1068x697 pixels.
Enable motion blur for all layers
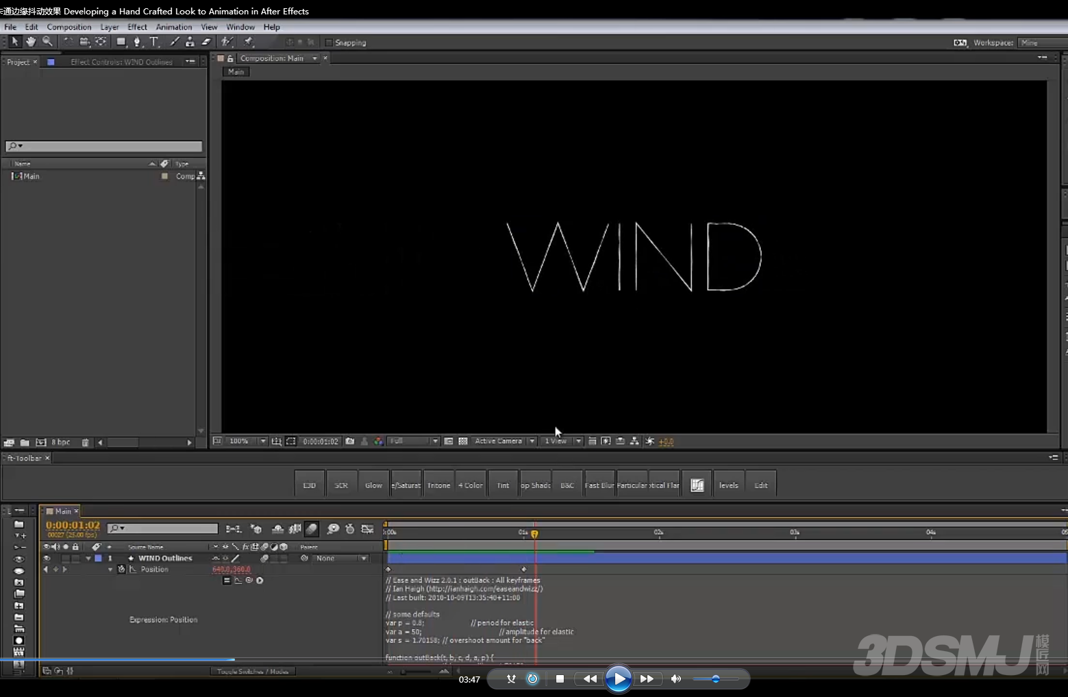pyautogui.click(x=312, y=529)
